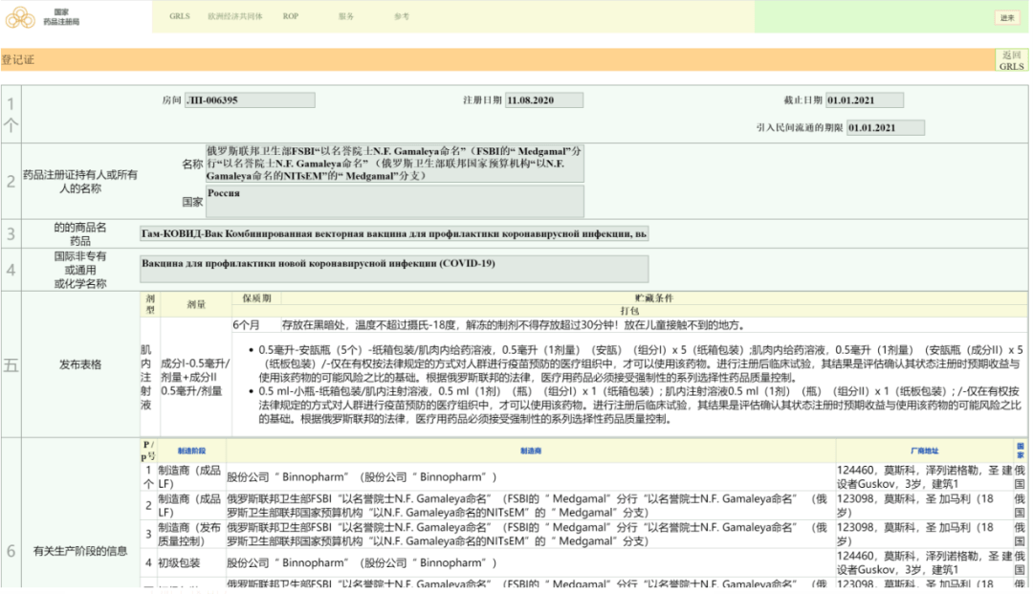The image size is (1033, 594).
Task: Open the 服务 dropdown menu
Action: 344,15
